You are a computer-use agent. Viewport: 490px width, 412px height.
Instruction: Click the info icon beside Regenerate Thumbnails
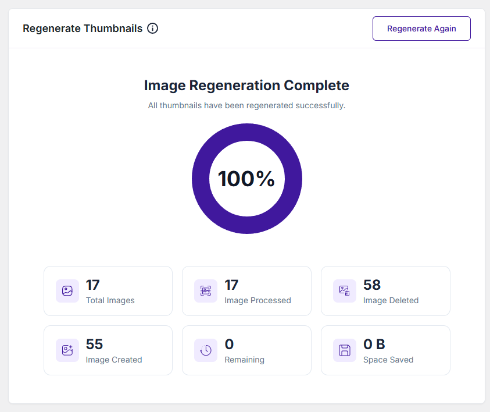152,29
